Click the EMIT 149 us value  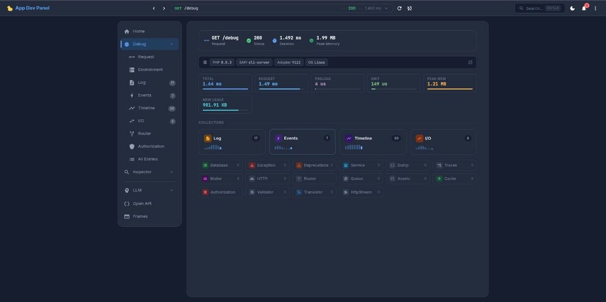click(x=379, y=84)
